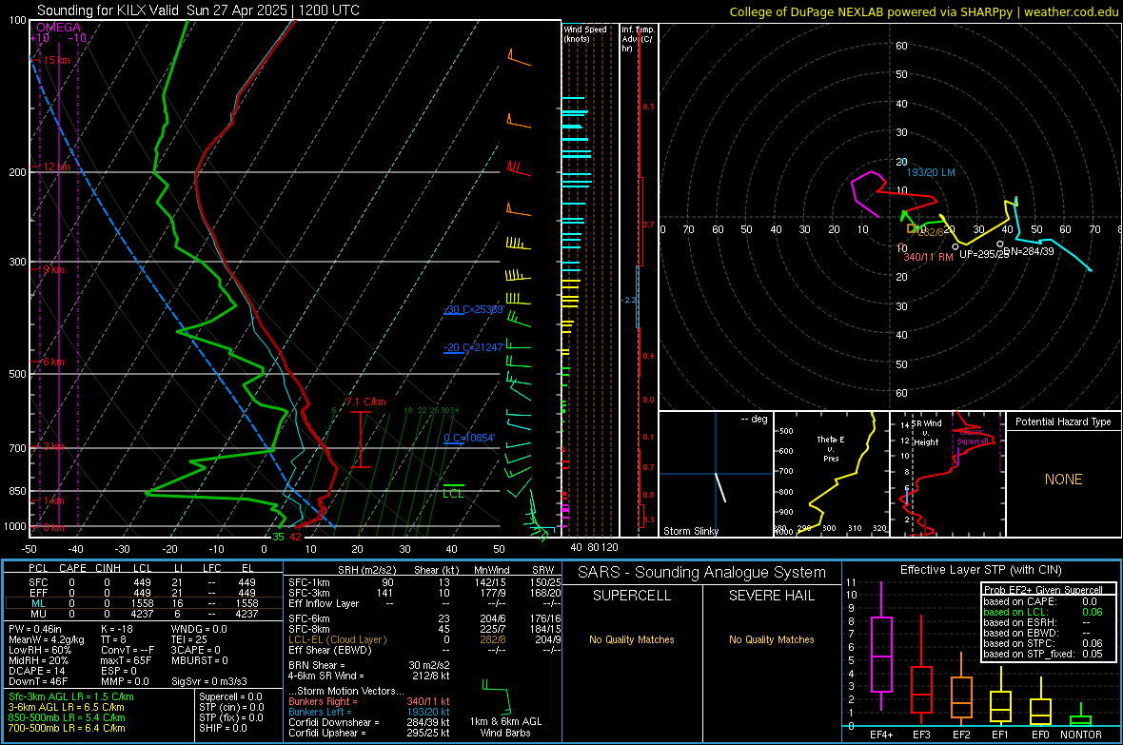Click the 'NONE' hazard type text

(1064, 480)
